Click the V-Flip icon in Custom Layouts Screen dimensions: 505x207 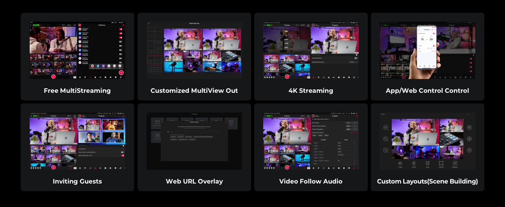point(400,163)
